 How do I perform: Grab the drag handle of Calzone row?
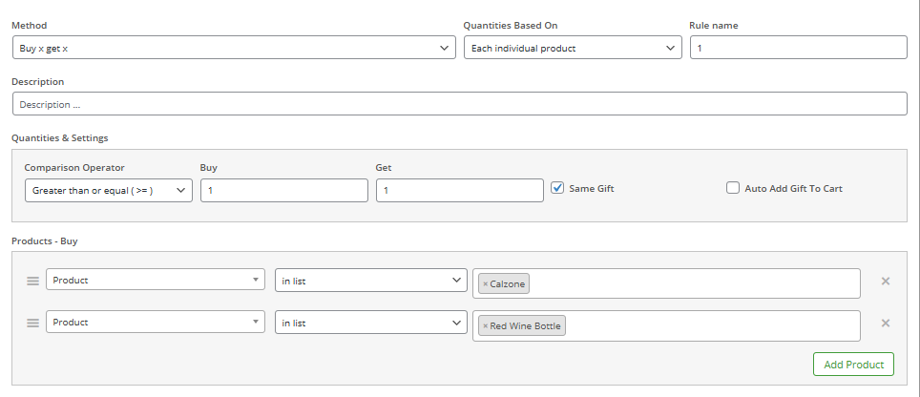32,281
